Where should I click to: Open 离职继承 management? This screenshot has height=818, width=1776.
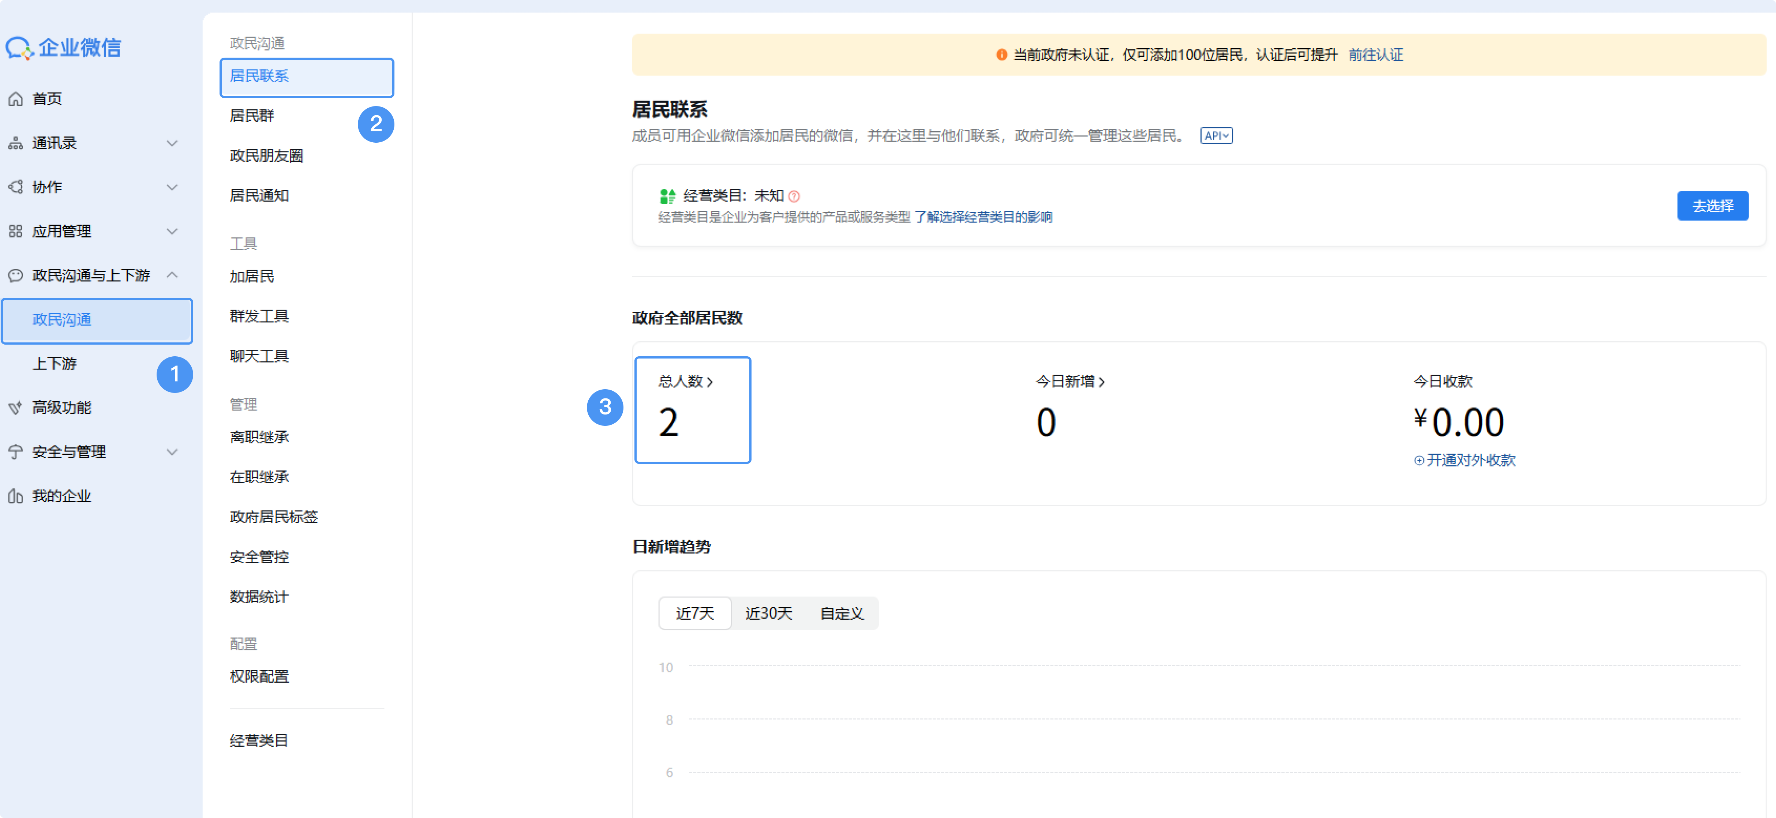pyautogui.click(x=259, y=437)
